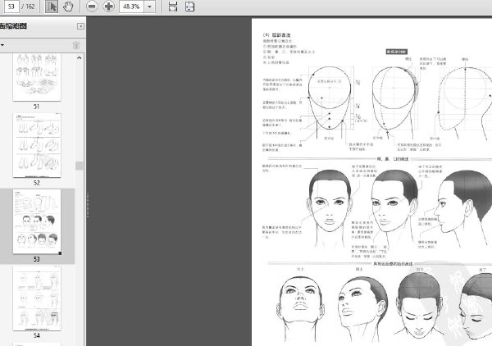Select page 53 thumbnail
Viewport: 492px width, 346px height.
(x=37, y=221)
